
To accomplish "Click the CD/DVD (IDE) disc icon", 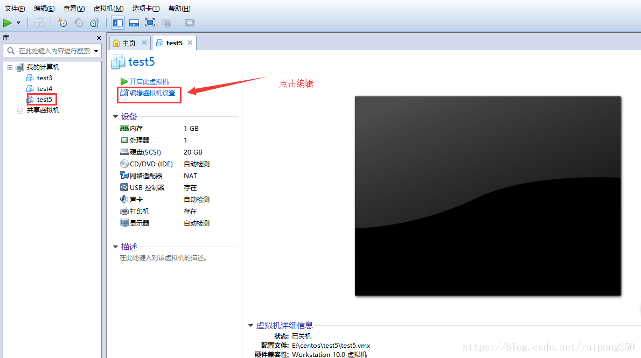I will pos(124,164).
